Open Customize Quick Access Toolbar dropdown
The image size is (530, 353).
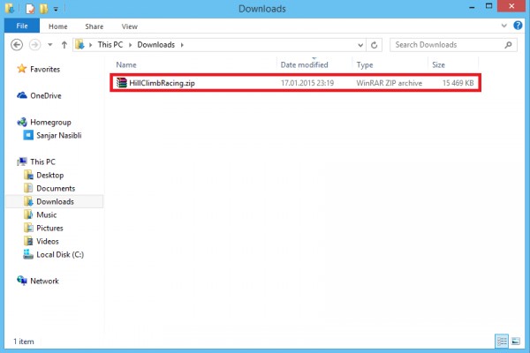coord(56,10)
